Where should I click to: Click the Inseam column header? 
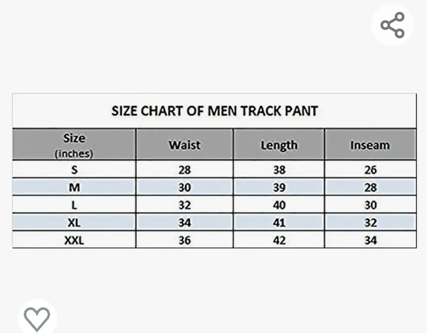tap(369, 145)
